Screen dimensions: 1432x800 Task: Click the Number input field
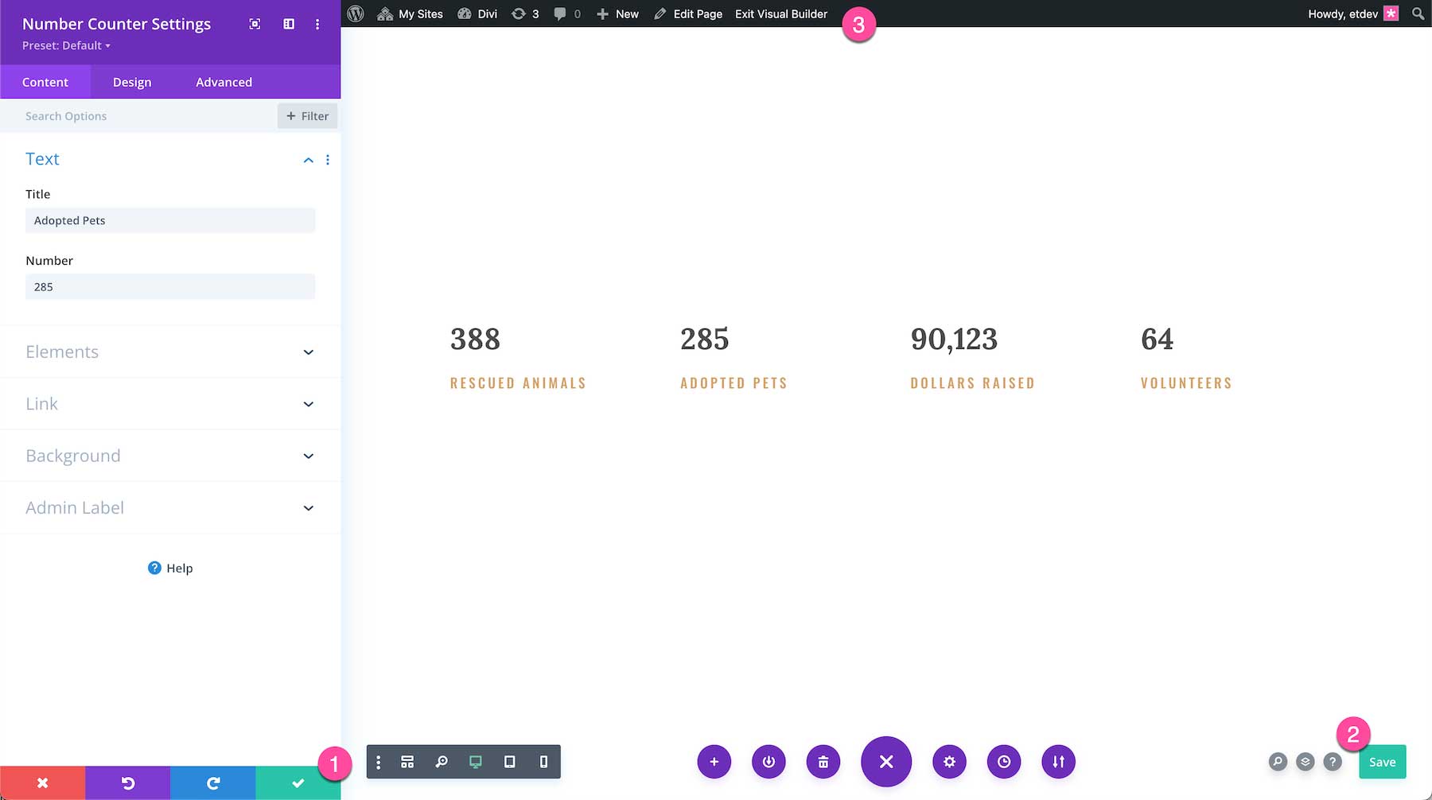pyautogui.click(x=170, y=286)
